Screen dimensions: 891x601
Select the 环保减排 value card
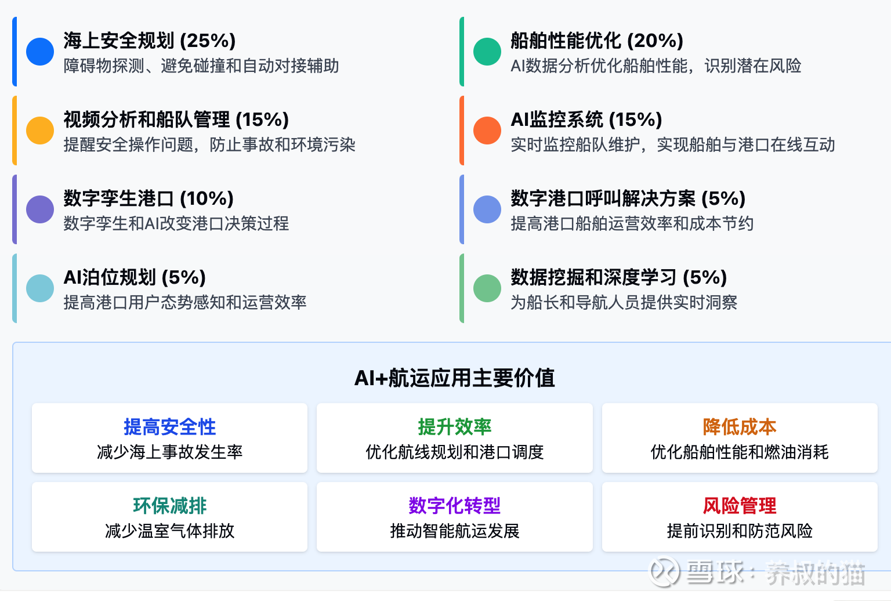(x=169, y=517)
